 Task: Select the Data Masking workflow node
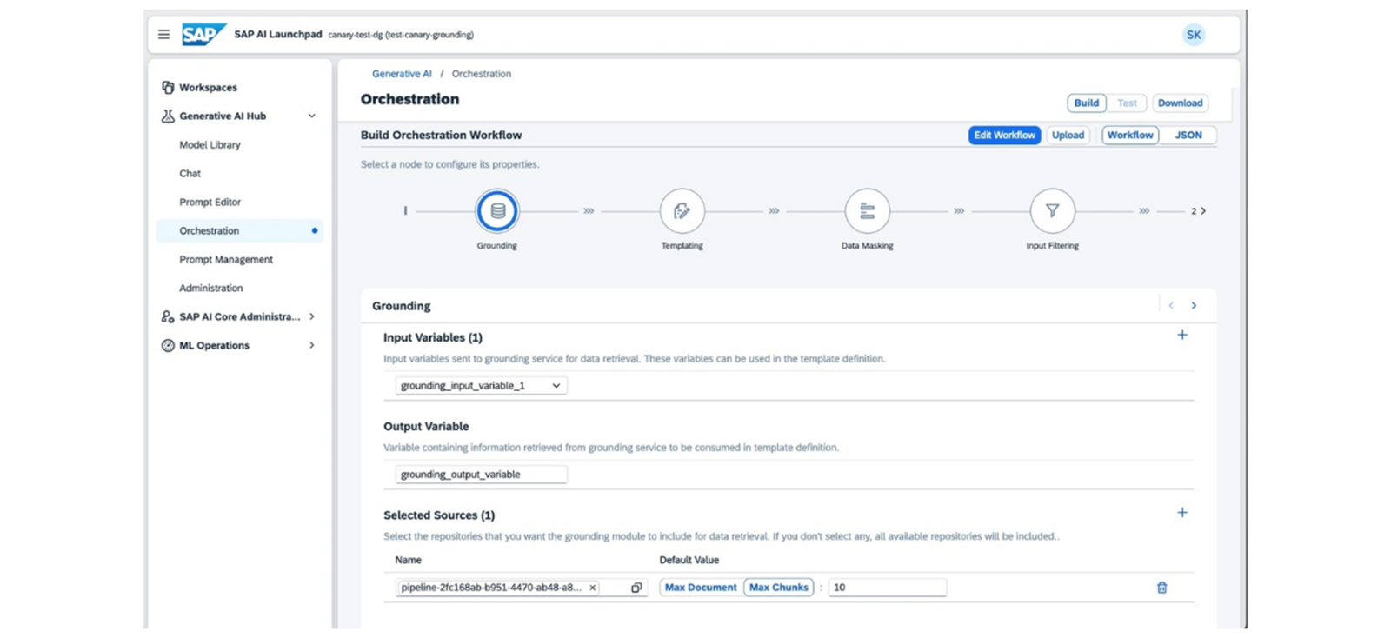tap(868, 211)
